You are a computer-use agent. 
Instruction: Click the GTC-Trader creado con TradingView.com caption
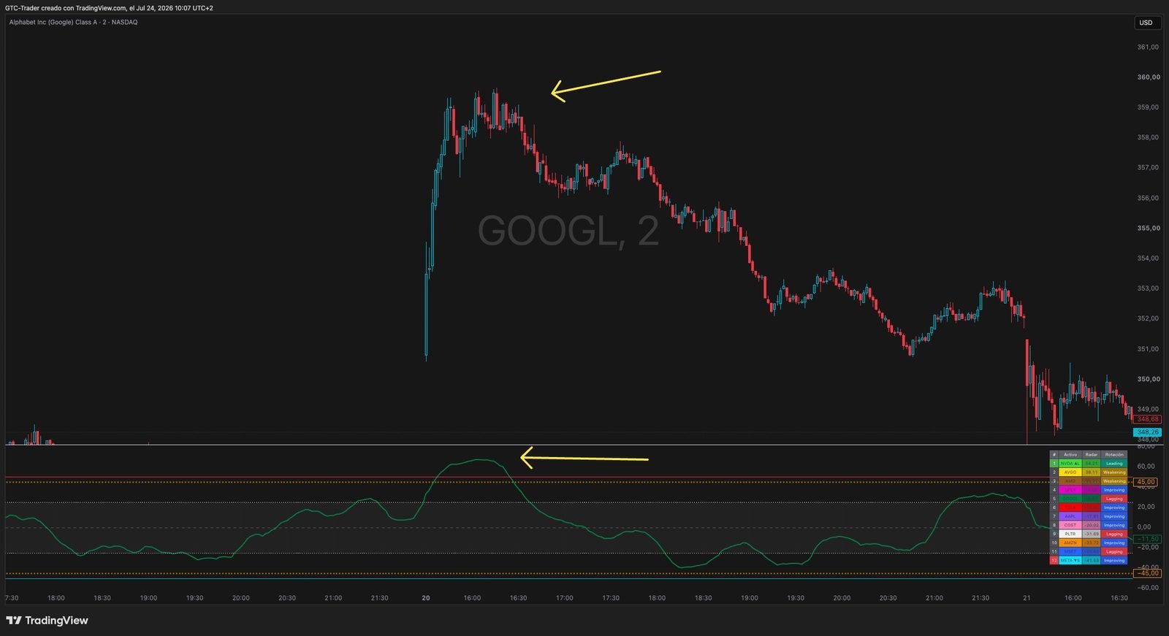109,8
